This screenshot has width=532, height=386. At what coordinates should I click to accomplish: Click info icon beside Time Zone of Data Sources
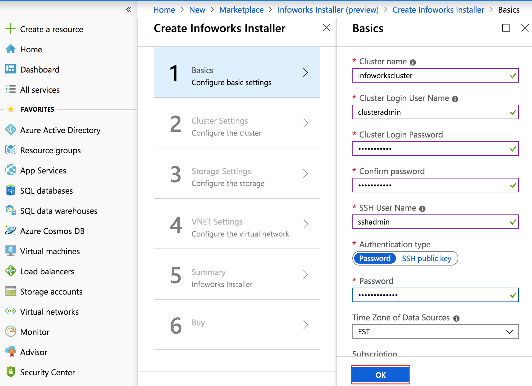[456, 319]
